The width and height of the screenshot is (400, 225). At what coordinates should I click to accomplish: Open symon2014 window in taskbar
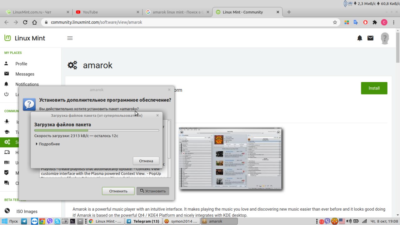pyautogui.click(x=181, y=221)
